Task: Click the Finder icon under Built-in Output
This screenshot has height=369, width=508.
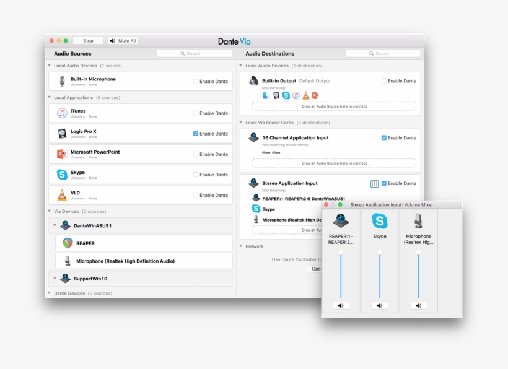Action: (266, 95)
